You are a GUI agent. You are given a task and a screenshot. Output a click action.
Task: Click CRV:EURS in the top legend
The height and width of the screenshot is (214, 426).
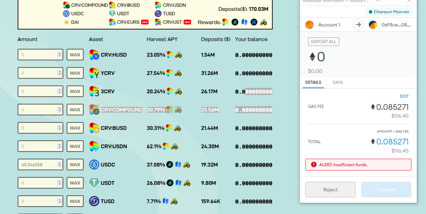pyautogui.click(x=128, y=22)
